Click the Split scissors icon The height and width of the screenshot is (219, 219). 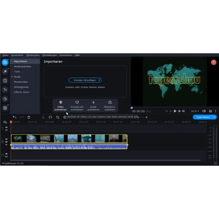(43, 117)
